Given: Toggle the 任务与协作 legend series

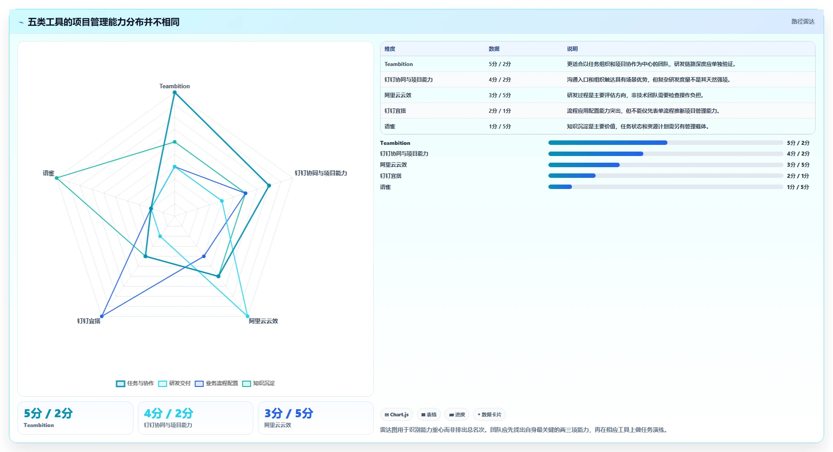Looking at the screenshot, I should [135, 383].
